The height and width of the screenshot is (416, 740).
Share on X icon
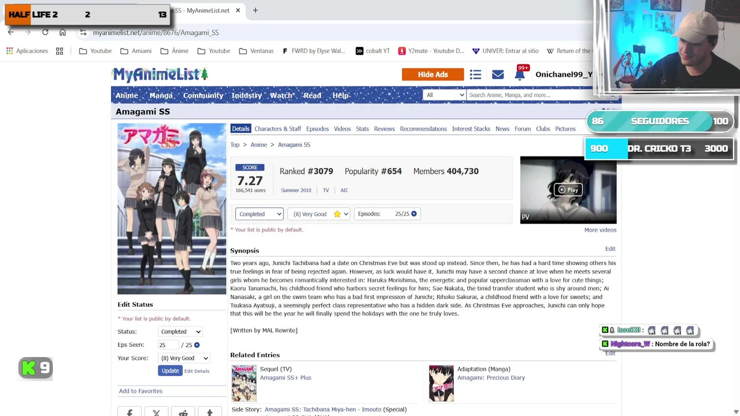click(x=156, y=413)
